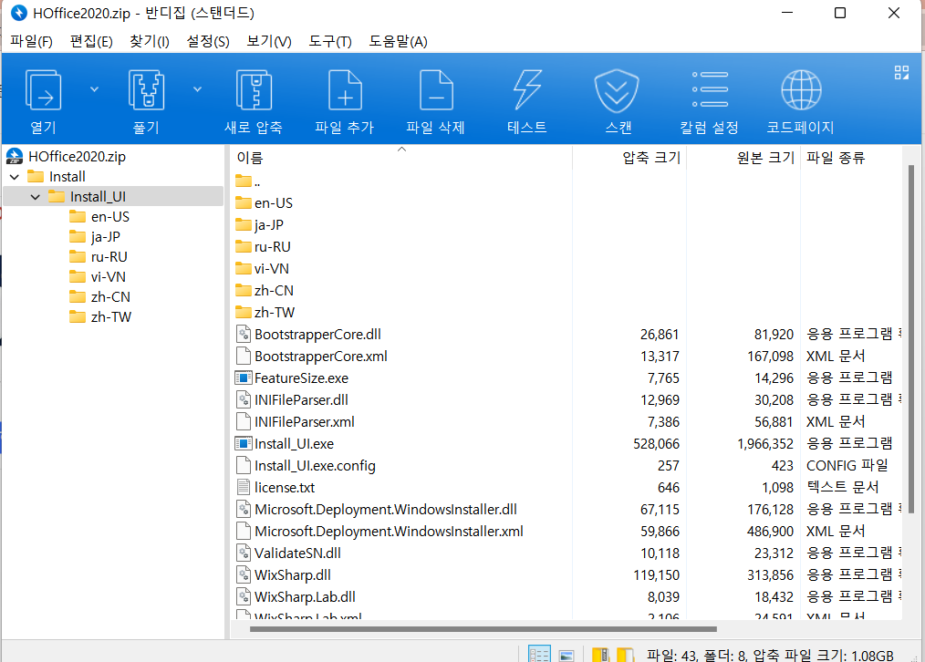Click the 열기 (Open) toolbar icon
The width and height of the screenshot is (925, 662).
[x=43, y=89]
